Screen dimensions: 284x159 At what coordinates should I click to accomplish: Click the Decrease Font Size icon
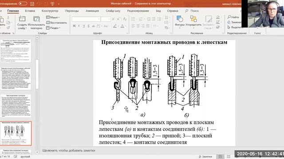(118, 19)
